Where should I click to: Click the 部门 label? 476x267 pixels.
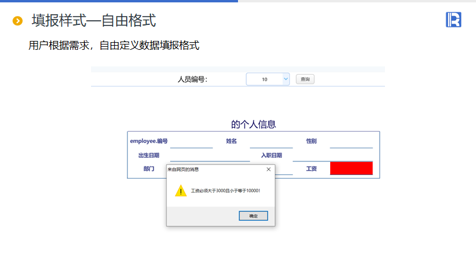pos(149,169)
